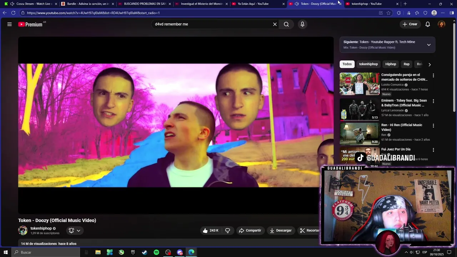Select the Todos filter chip
Screen dimensions: 457x257
tap(347, 64)
